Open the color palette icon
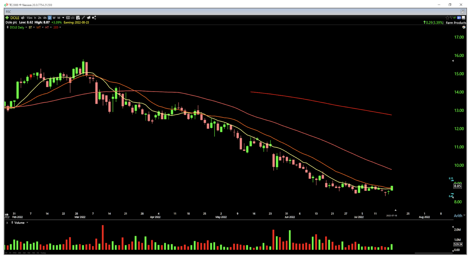 click(464, 27)
